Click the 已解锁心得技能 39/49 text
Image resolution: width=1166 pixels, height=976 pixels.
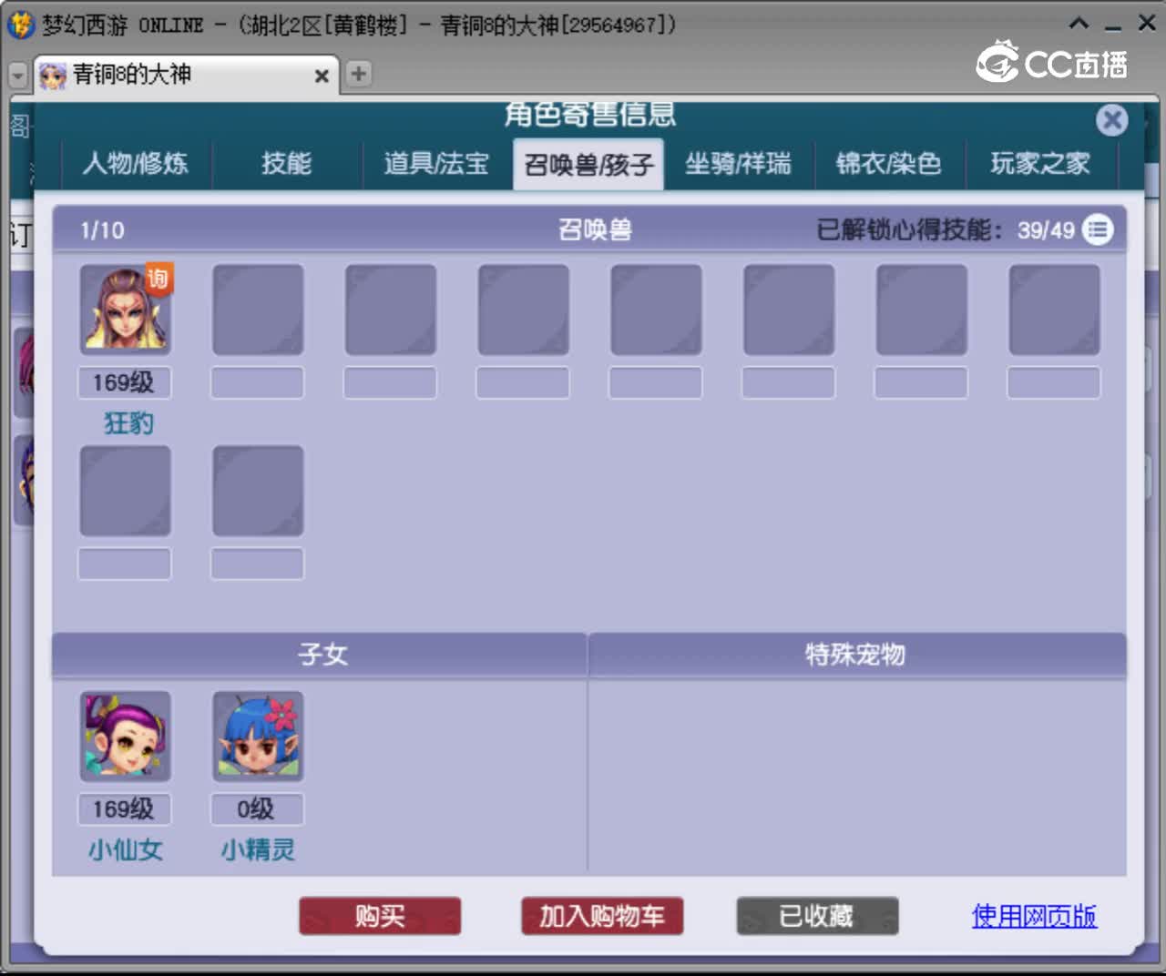(x=946, y=229)
